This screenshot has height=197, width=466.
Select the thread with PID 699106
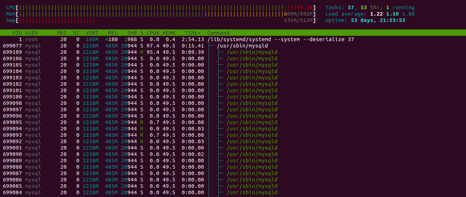click(x=233, y=59)
